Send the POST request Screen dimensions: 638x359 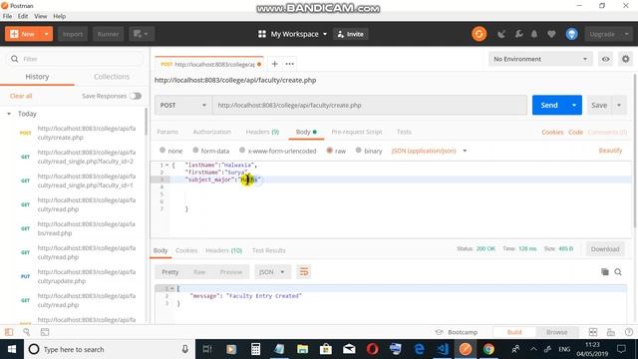pyautogui.click(x=549, y=105)
